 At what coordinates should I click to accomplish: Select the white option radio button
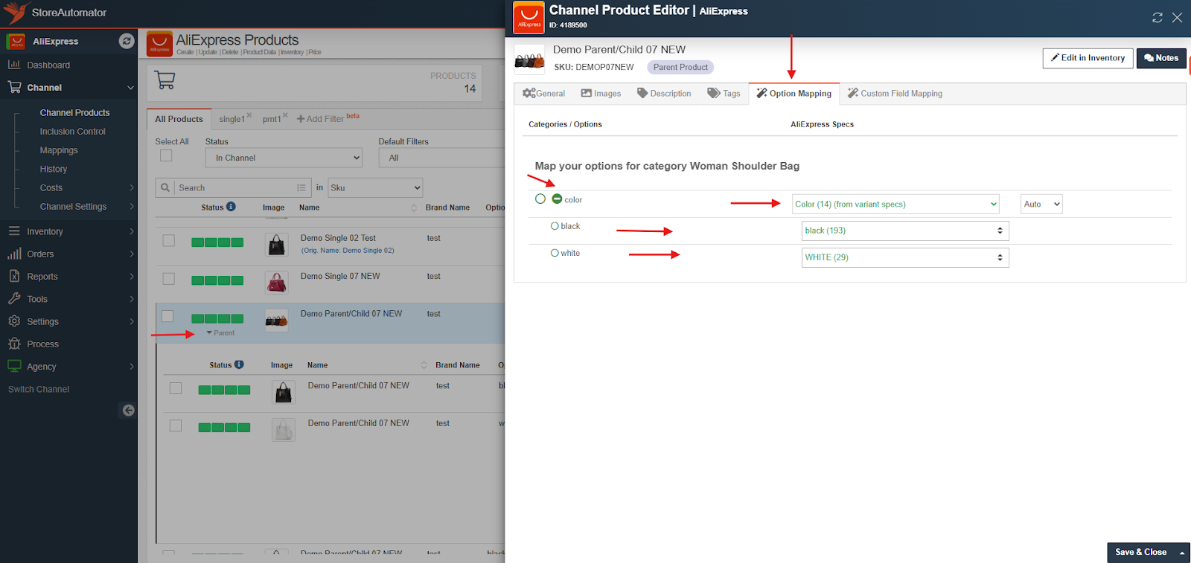[555, 253]
